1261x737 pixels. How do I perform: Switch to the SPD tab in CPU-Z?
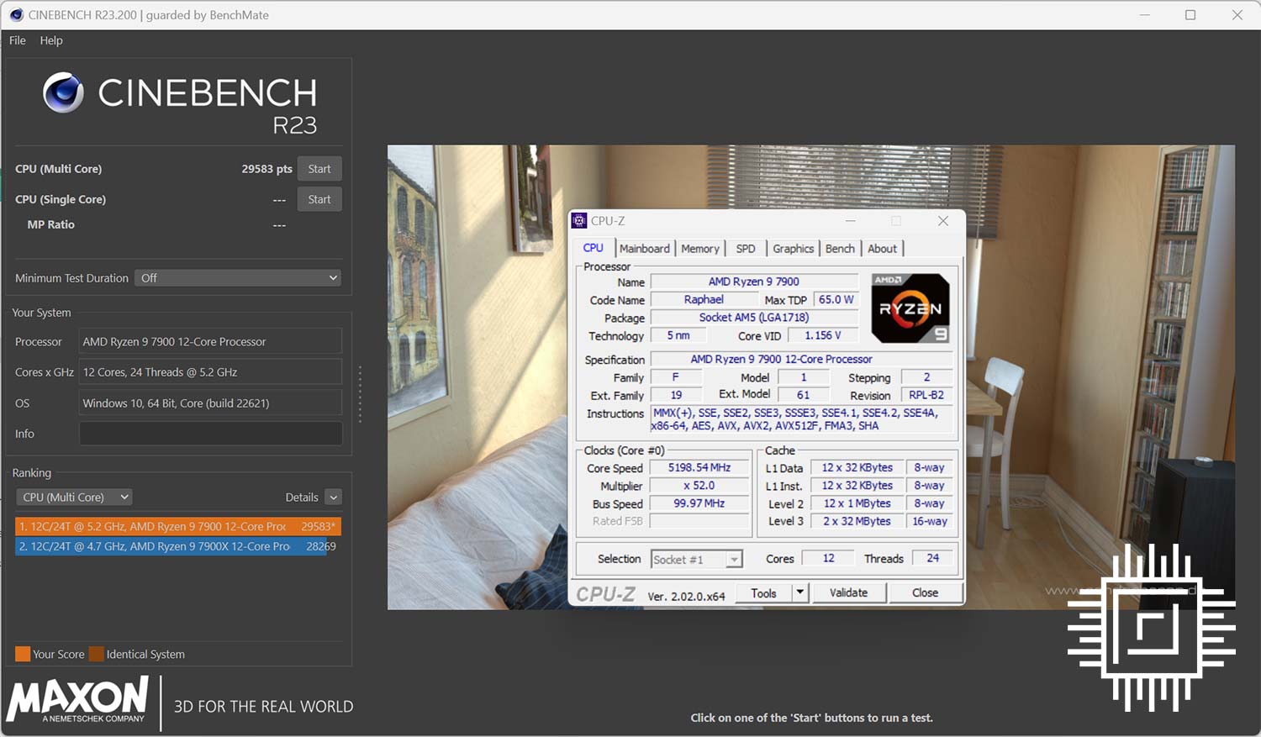(746, 249)
